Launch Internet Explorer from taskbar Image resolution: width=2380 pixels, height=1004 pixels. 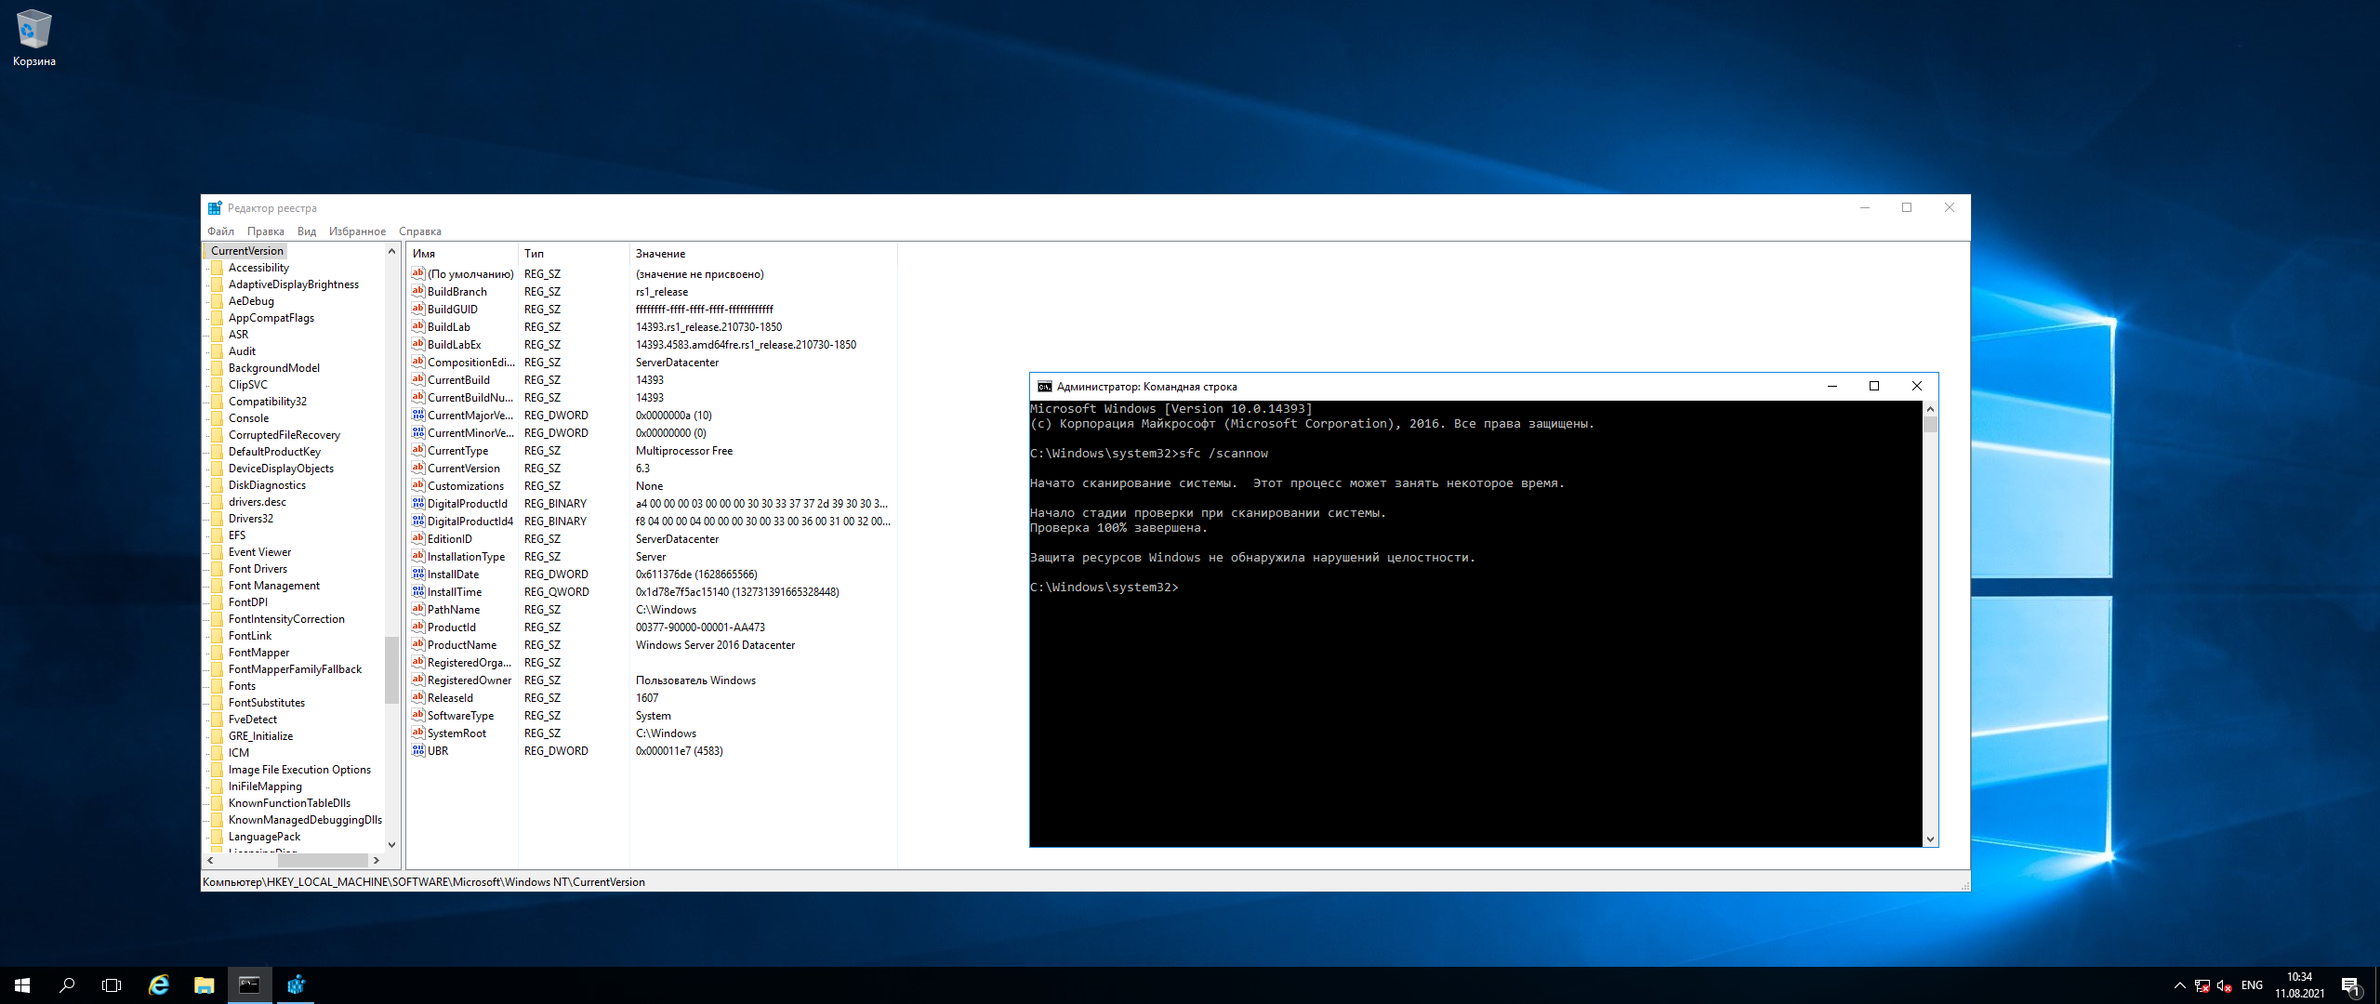coord(159,985)
